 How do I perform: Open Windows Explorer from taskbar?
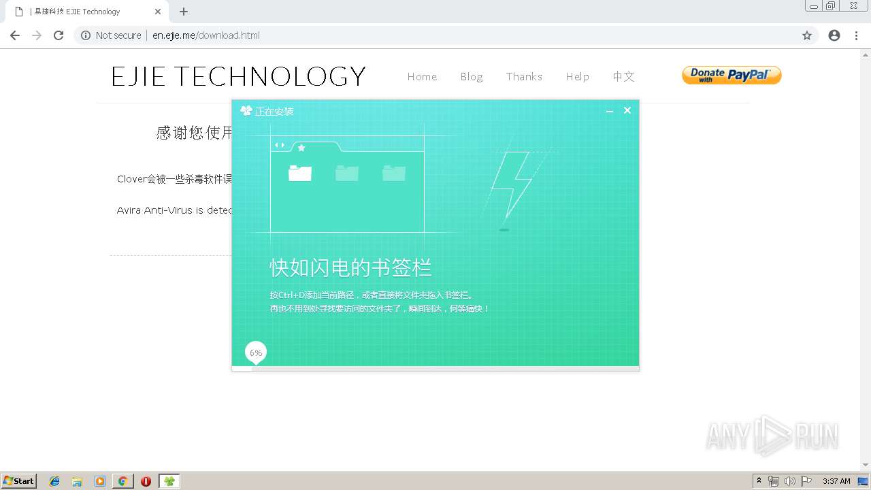point(77,481)
